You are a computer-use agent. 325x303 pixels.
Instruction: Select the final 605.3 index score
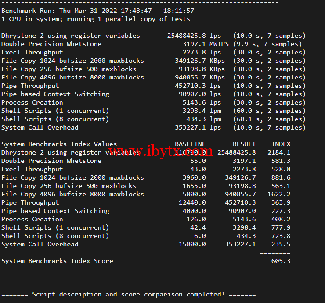[281, 261]
